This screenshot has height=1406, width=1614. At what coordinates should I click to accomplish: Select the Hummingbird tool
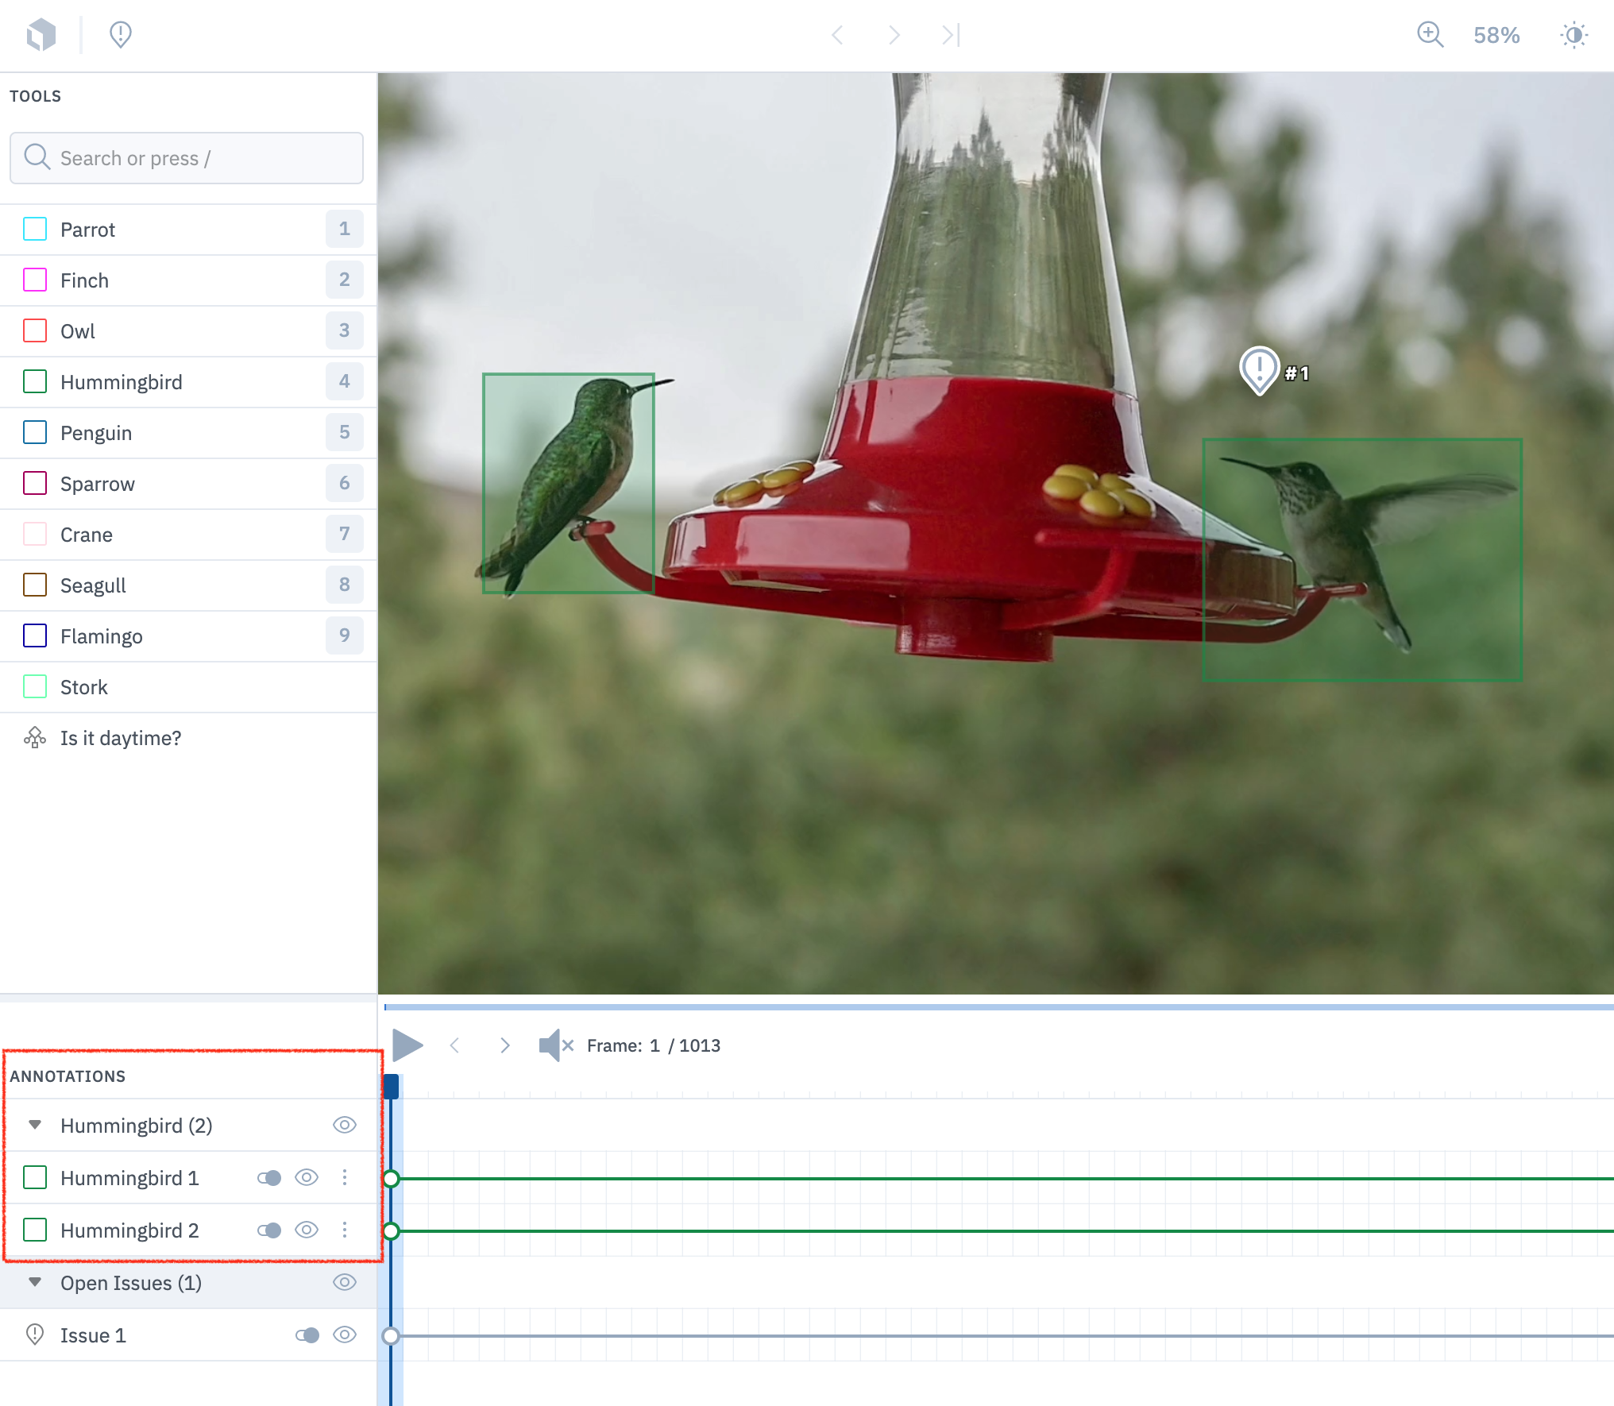click(121, 382)
